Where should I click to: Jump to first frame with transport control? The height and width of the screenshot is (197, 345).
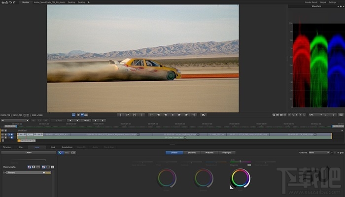[x=151, y=115]
